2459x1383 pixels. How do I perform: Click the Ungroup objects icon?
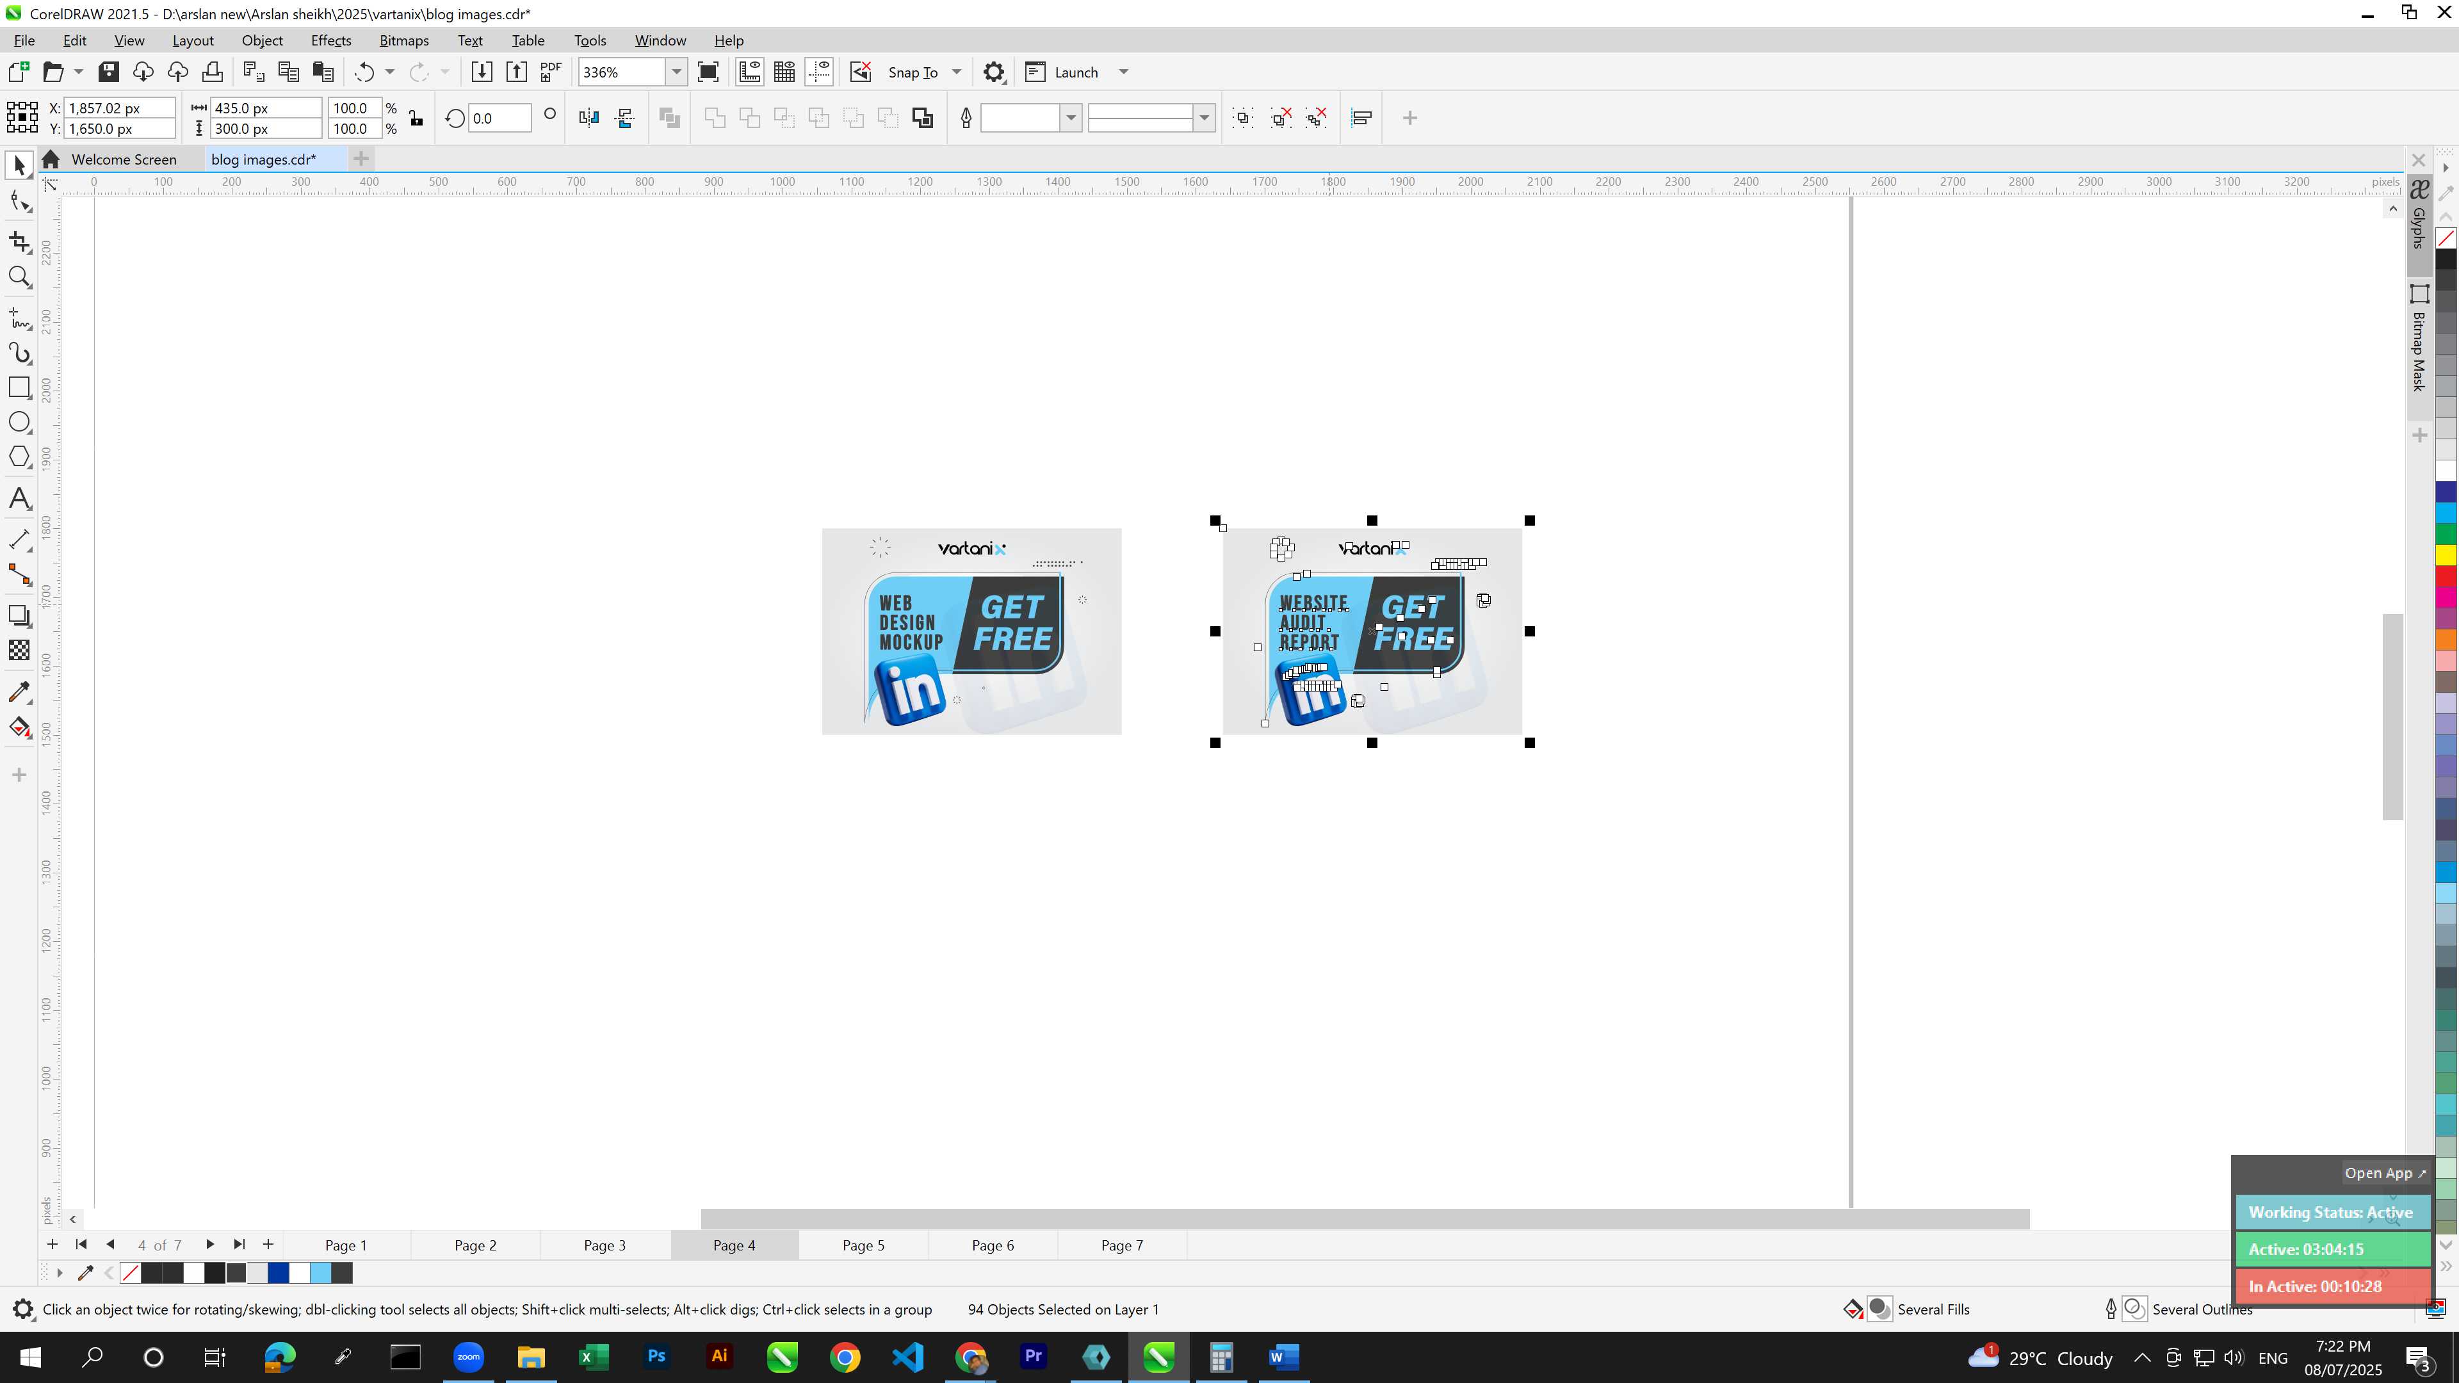coord(1280,118)
